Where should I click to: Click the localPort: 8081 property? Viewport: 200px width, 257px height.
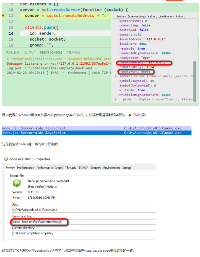coord(133,44)
